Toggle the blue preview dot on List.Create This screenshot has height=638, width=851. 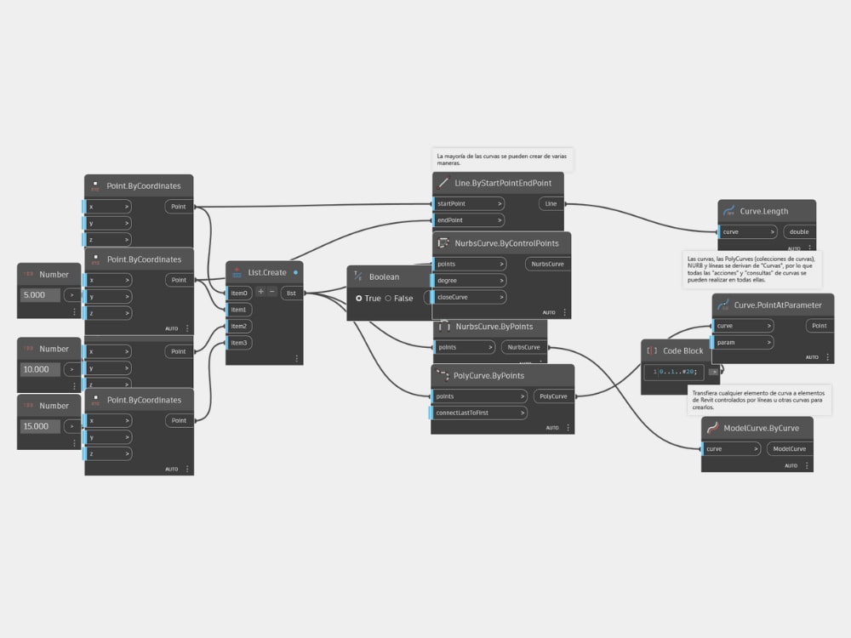pyautogui.click(x=297, y=271)
